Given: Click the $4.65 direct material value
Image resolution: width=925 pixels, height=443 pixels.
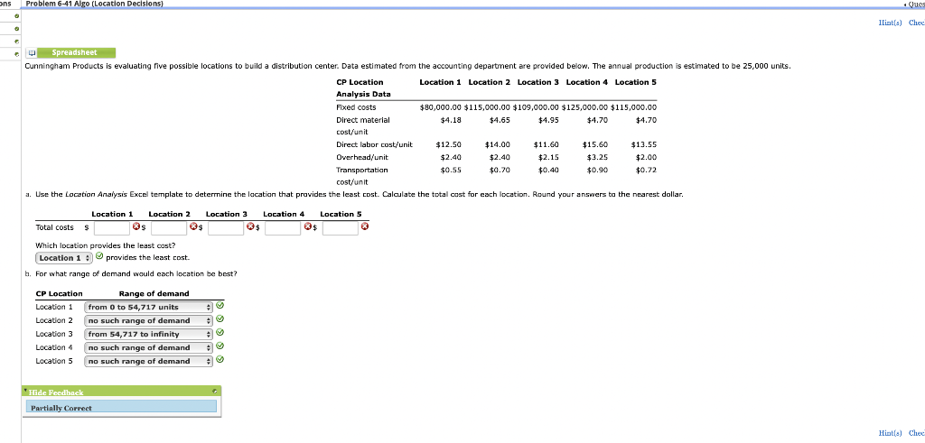Looking at the screenshot, I should [x=500, y=120].
